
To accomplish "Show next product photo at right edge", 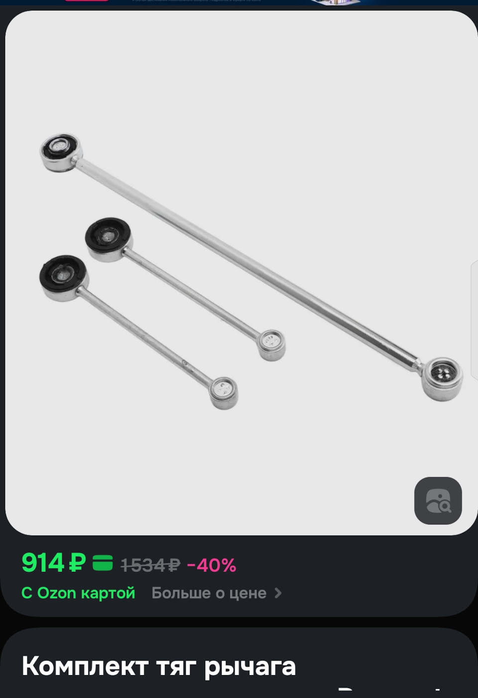I will pyautogui.click(x=475, y=319).
